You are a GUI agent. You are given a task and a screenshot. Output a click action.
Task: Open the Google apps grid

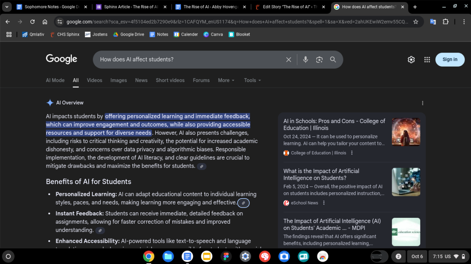tap(427, 60)
